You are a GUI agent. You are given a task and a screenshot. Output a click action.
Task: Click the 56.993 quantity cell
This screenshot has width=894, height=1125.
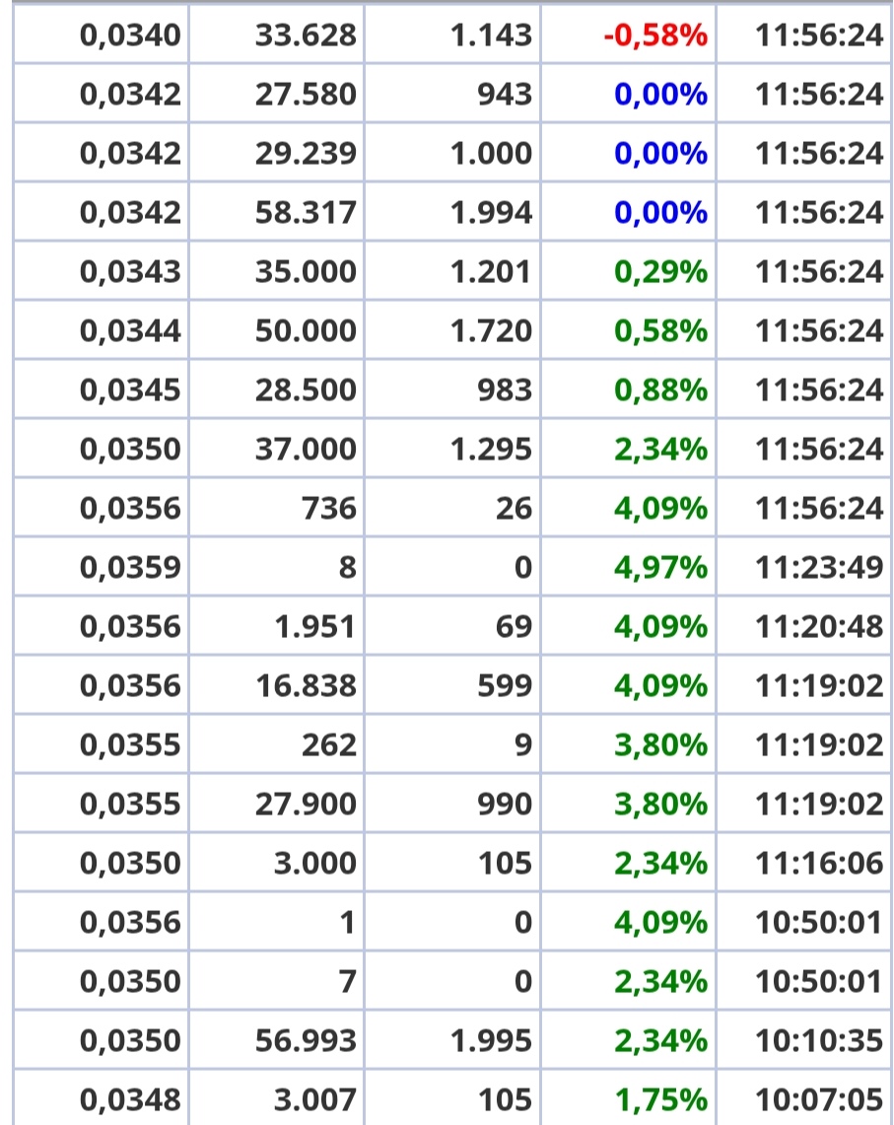[276, 1040]
